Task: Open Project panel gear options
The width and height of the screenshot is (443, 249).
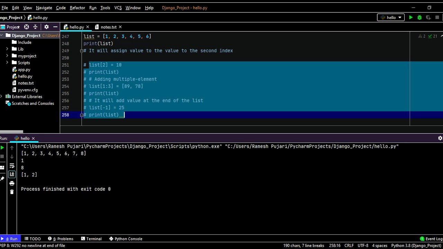Action: click(x=46, y=27)
